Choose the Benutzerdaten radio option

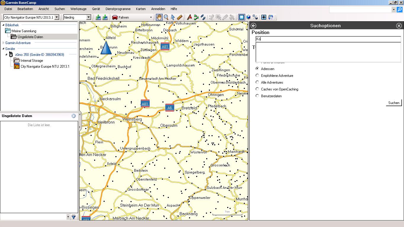point(257,96)
